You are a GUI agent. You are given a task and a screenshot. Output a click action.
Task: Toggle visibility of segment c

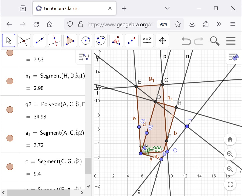(10, 166)
